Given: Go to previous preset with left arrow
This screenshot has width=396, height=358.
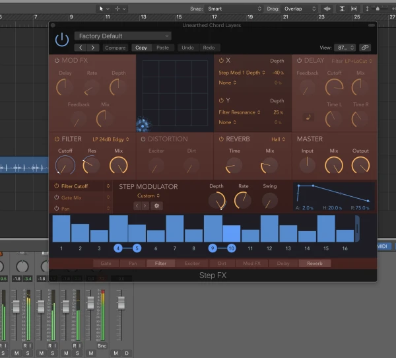Looking at the screenshot, I should 81,48.
